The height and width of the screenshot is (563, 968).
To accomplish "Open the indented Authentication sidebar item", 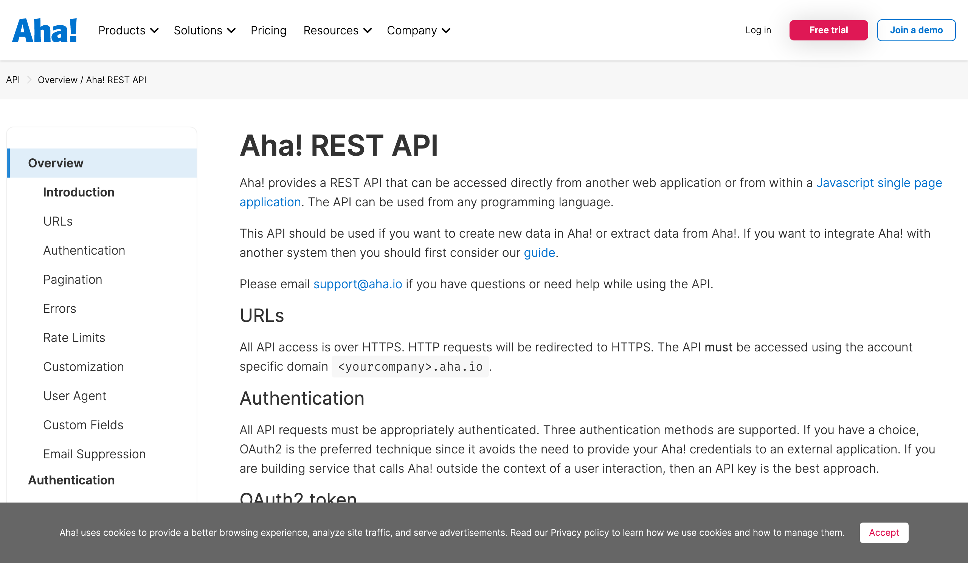I will click(84, 250).
